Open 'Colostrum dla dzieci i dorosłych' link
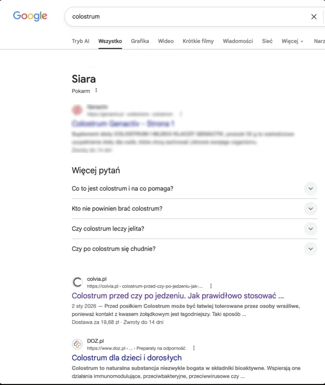The image size is (325, 385). (127, 358)
